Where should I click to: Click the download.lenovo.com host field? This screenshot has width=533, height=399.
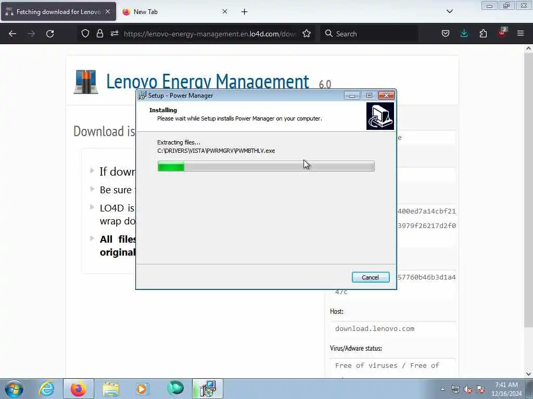click(392, 329)
